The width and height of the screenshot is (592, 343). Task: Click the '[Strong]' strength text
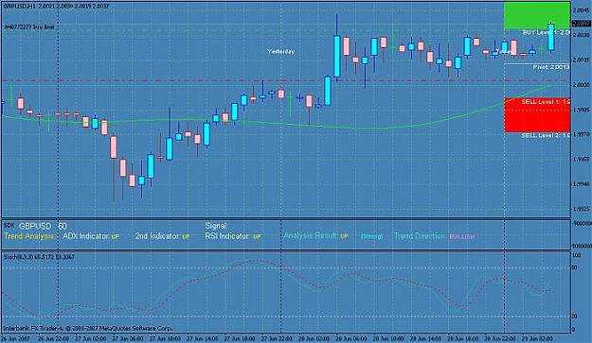pos(371,236)
